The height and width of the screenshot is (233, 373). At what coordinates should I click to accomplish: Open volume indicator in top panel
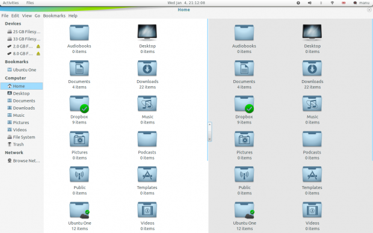309,3
